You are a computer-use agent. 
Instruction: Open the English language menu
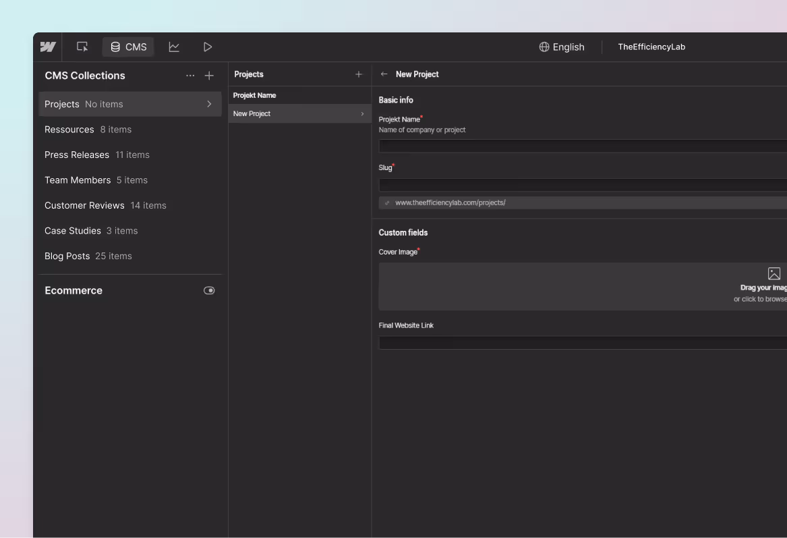(567, 47)
